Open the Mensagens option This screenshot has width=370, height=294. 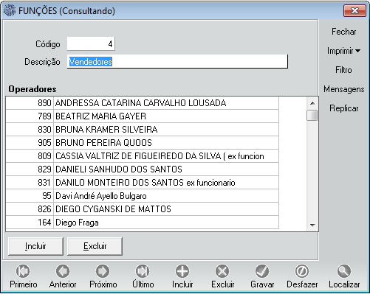[344, 89]
